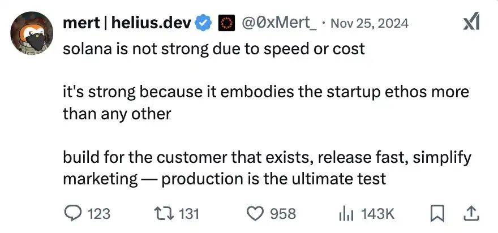The image size is (498, 233).
Task: Click the reply speech bubble icon
Action: tap(72, 213)
